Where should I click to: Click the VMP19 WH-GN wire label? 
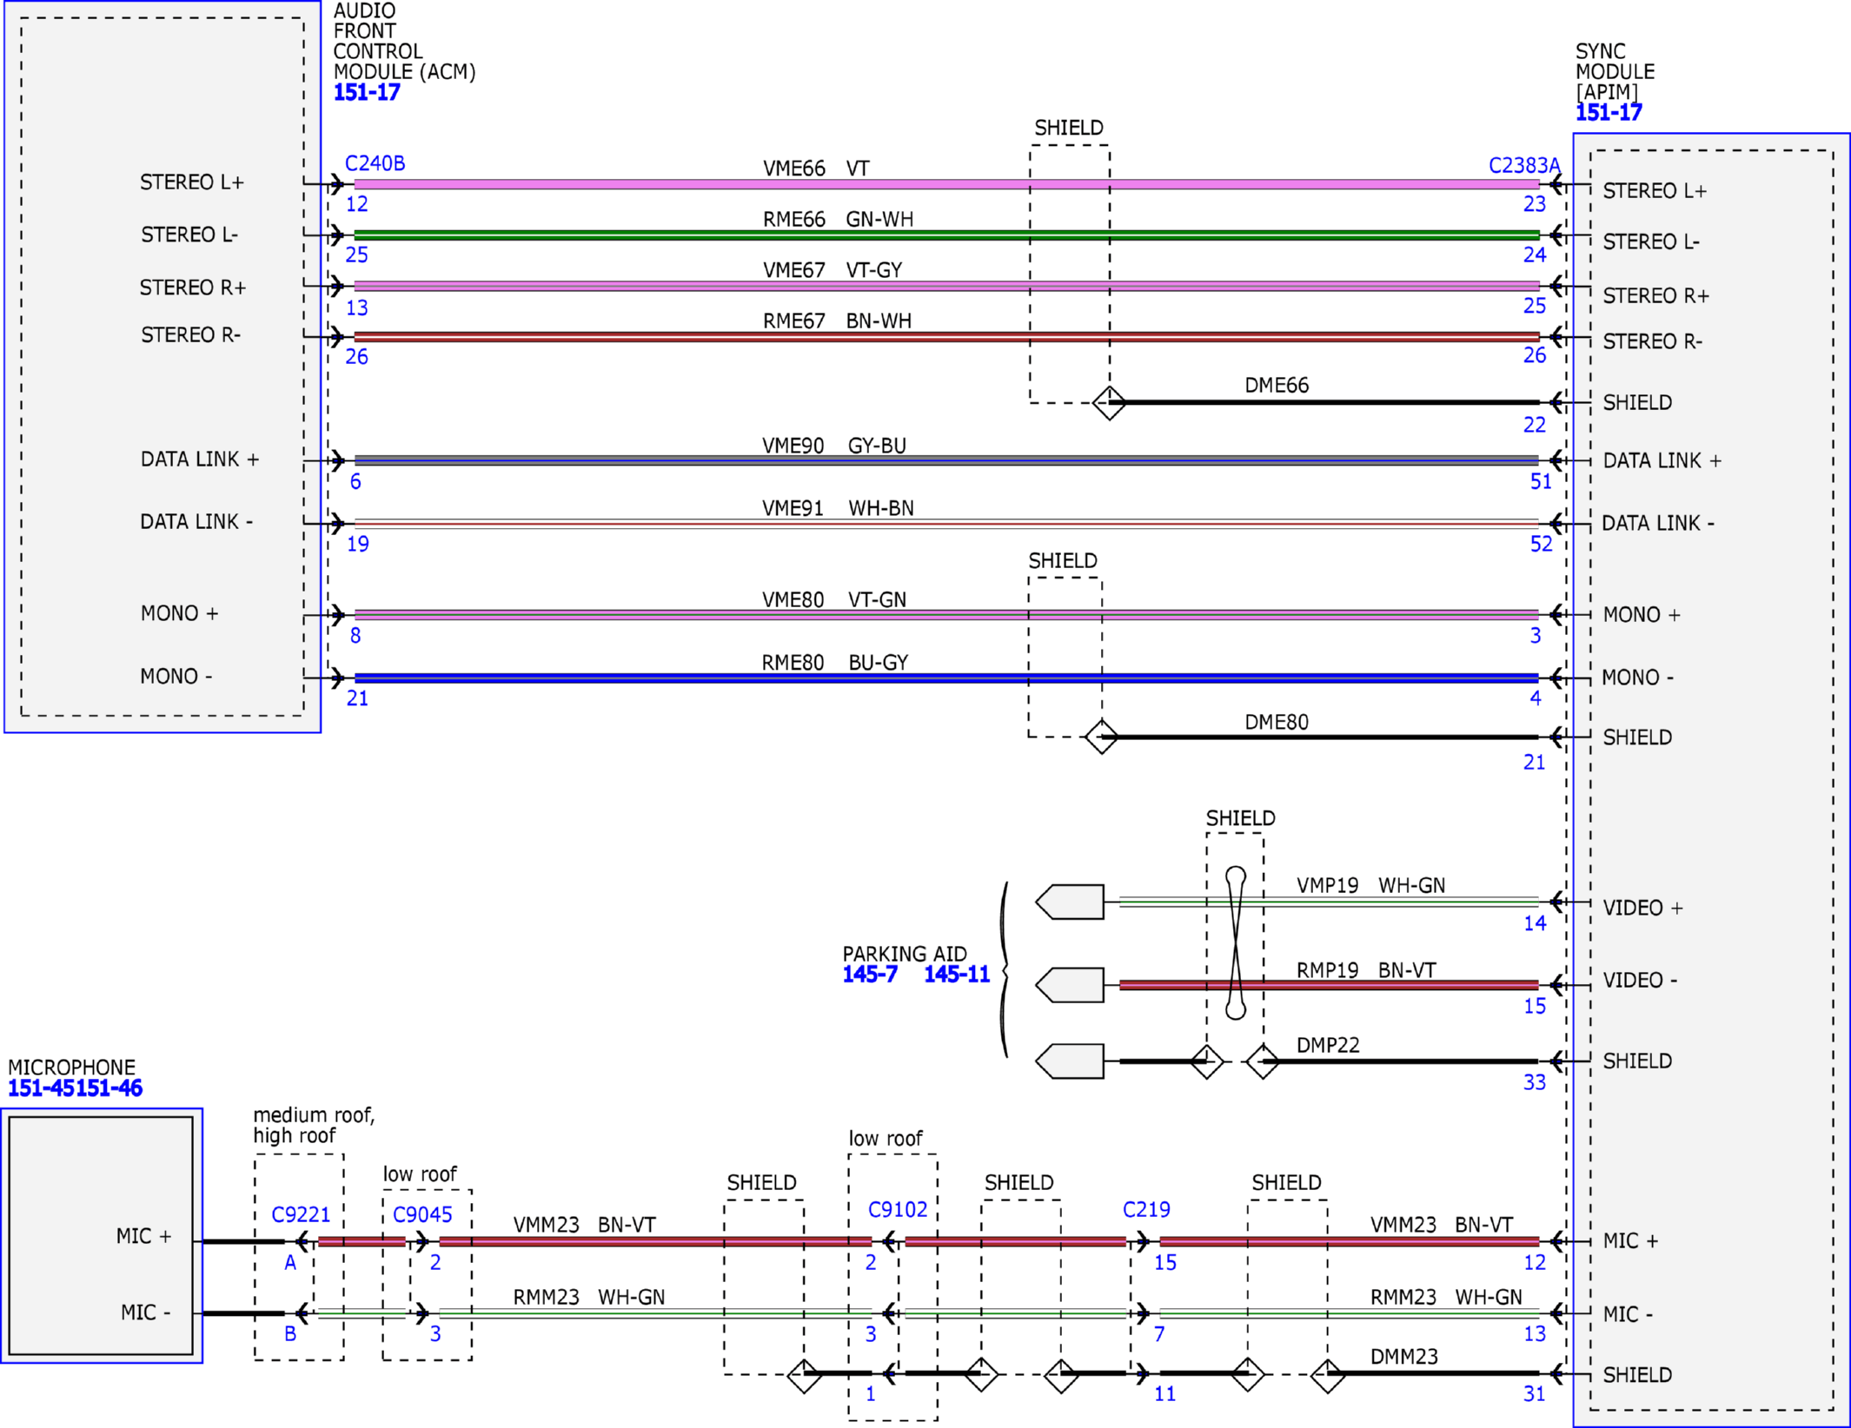click(1370, 885)
